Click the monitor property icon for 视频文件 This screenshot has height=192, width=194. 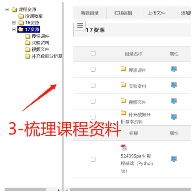tap(174, 101)
